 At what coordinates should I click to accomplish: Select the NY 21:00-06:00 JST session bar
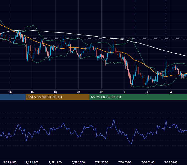tap(138, 97)
